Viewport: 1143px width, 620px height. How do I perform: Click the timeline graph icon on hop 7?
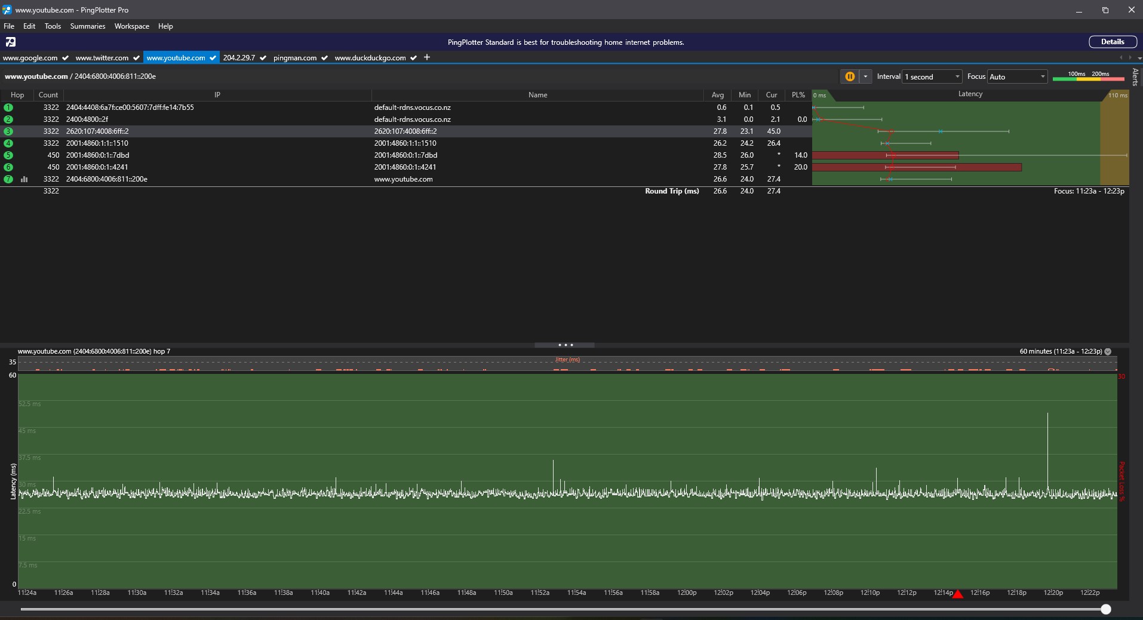pyautogui.click(x=24, y=179)
